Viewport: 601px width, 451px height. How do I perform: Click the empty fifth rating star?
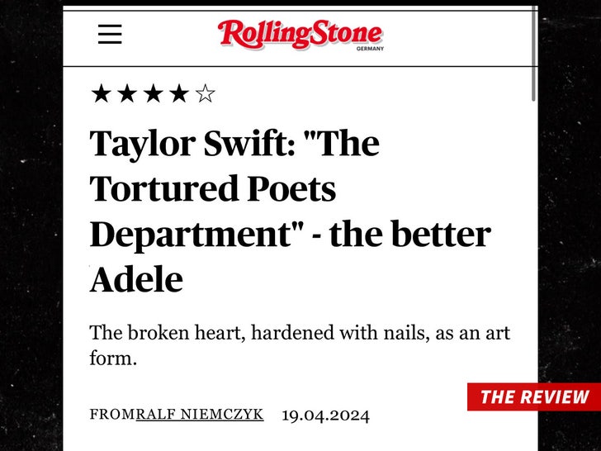click(205, 94)
